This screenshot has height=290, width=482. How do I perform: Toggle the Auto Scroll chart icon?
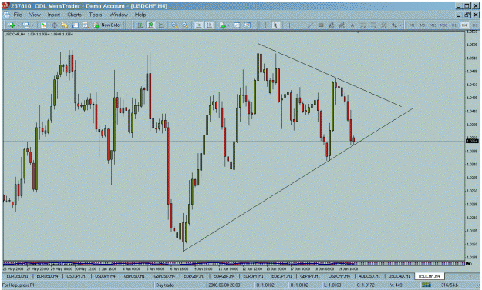click(198, 25)
